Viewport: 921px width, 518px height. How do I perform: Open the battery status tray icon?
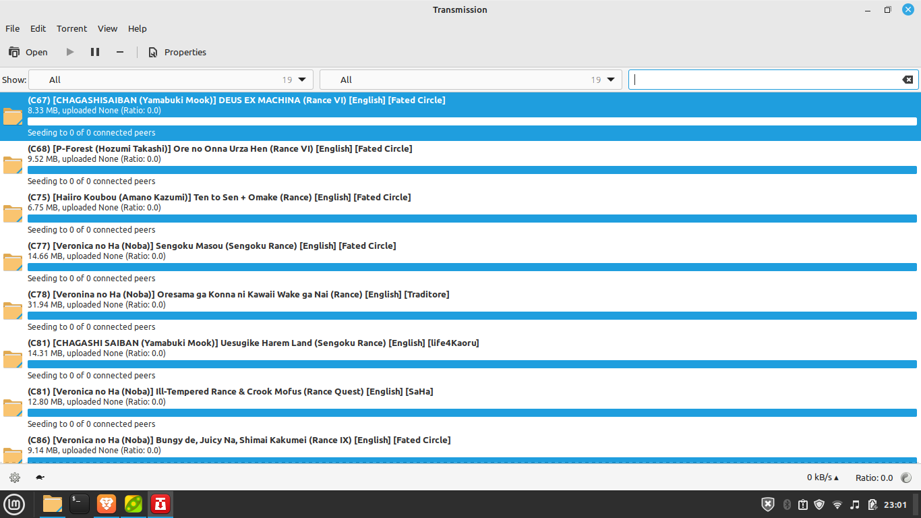click(872, 505)
